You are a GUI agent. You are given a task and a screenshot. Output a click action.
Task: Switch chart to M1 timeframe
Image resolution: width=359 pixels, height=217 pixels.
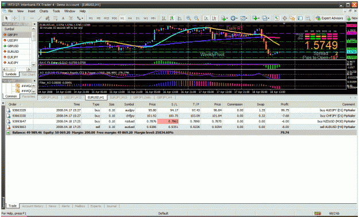[x=91, y=18]
